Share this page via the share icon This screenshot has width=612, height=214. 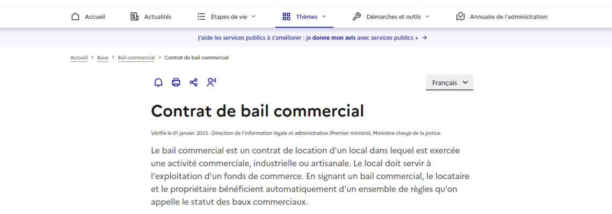(x=194, y=82)
